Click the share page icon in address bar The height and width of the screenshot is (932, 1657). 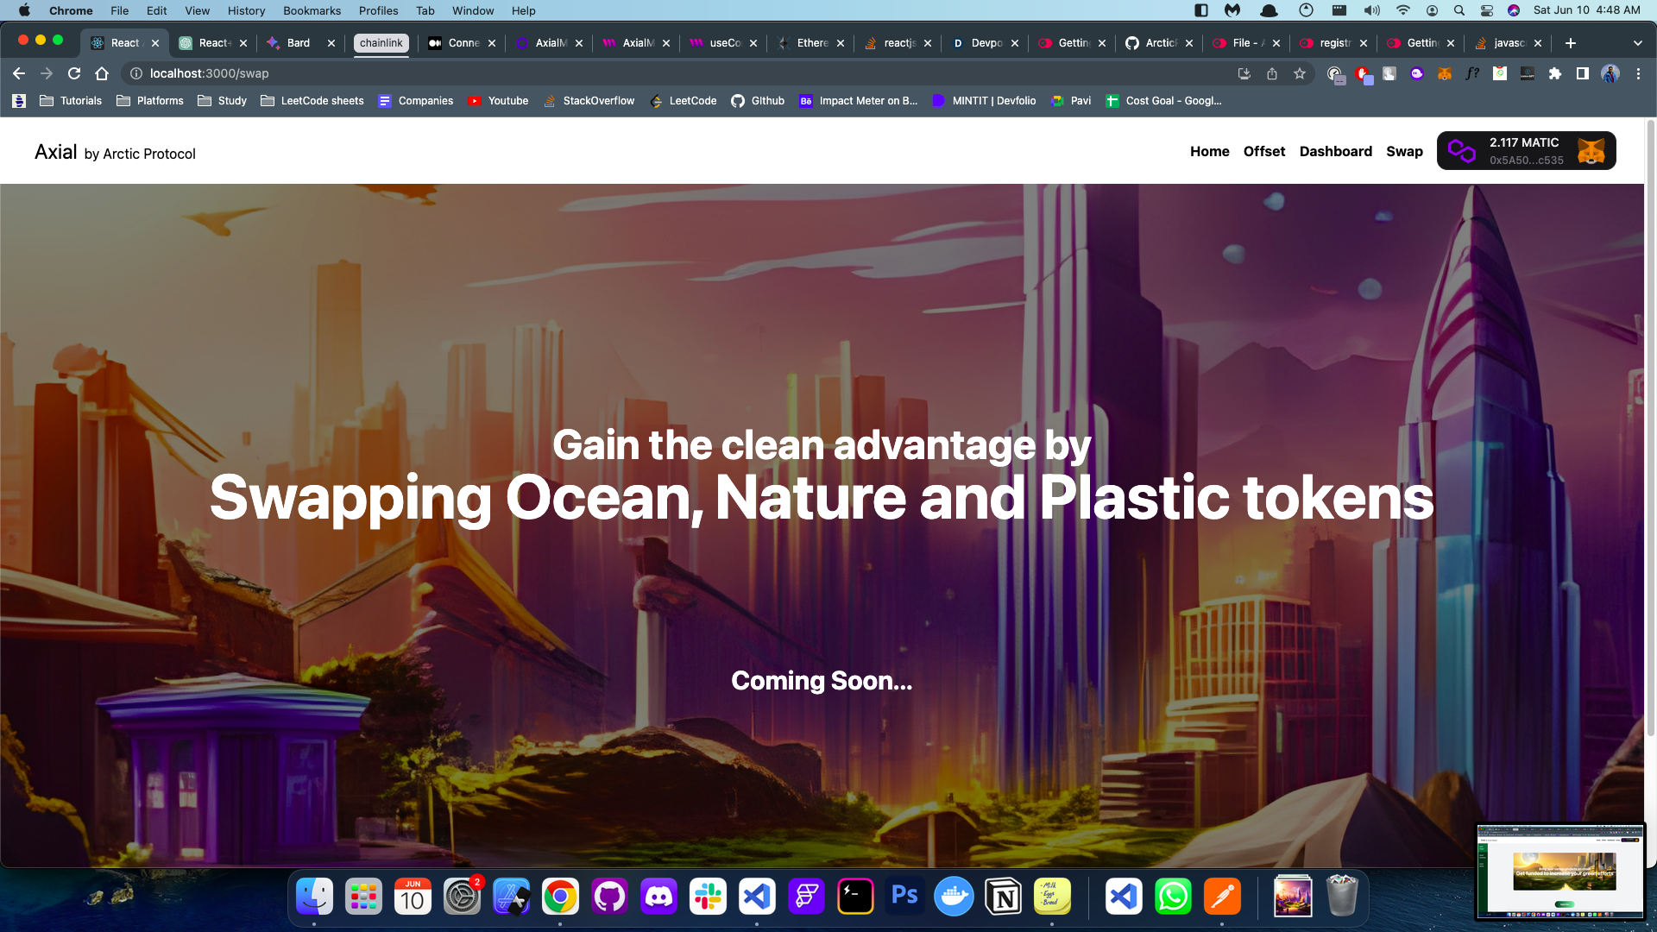[1272, 73]
